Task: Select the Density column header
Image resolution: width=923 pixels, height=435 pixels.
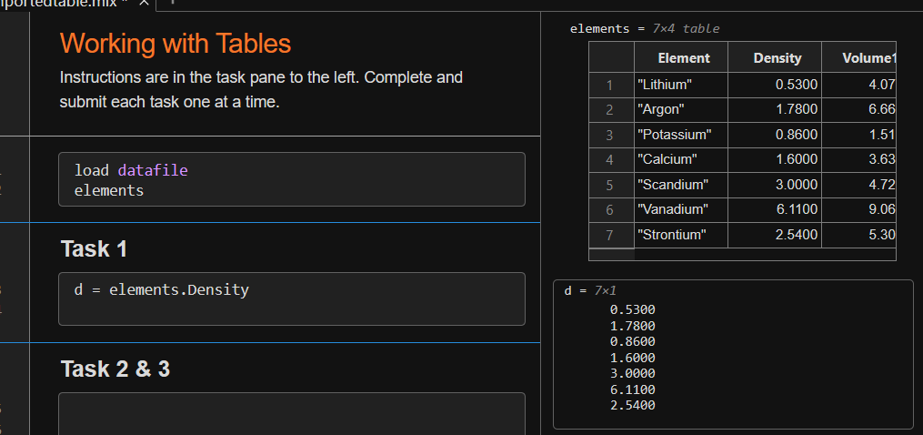Action: 778,58
